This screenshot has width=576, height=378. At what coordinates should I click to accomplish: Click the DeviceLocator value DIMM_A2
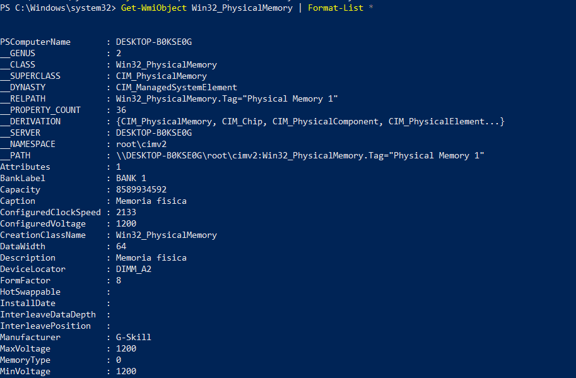[133, 269]
